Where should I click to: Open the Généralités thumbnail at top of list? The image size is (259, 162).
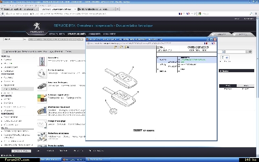[x=42, y=61]
